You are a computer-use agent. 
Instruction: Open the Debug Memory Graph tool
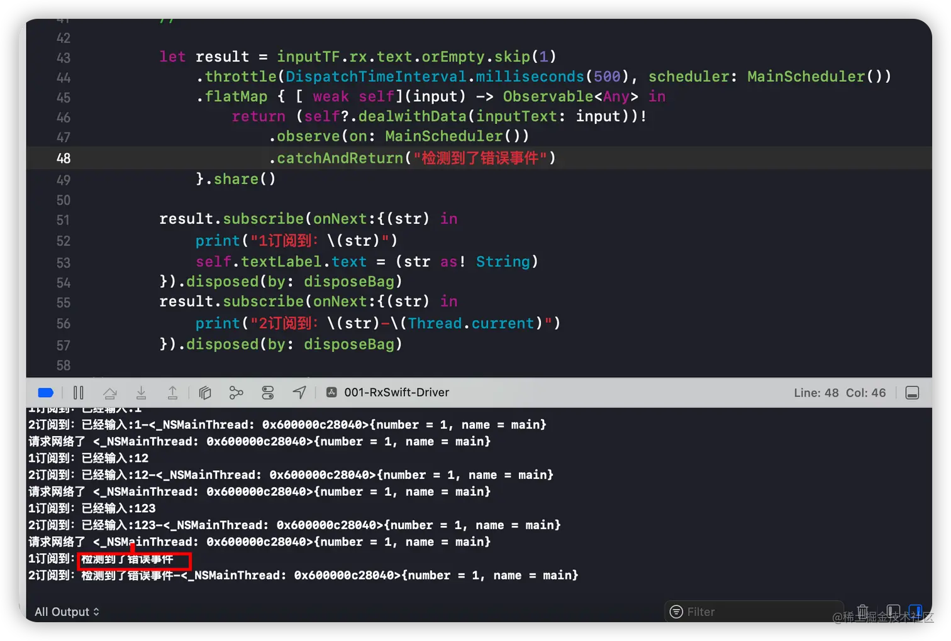pyautogui.click(x=236, y=393)
